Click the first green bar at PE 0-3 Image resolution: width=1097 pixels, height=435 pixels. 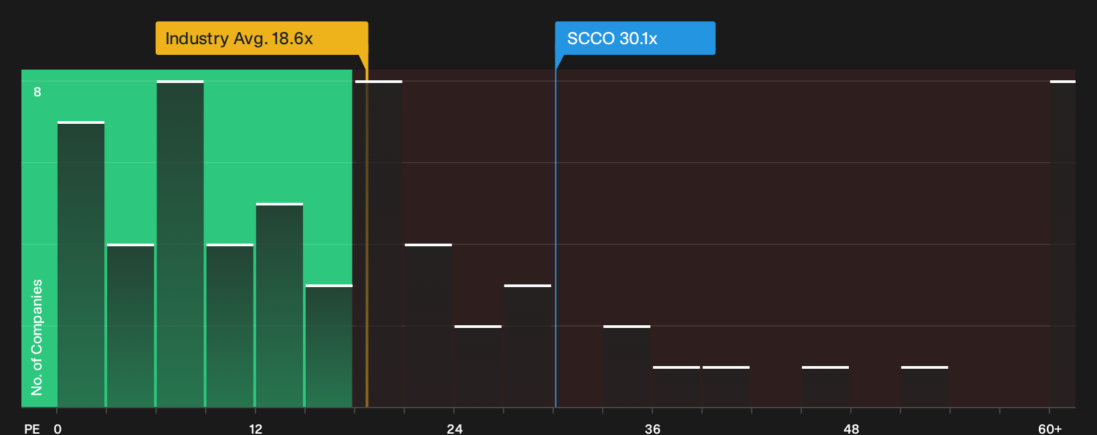tap(81, 264)
